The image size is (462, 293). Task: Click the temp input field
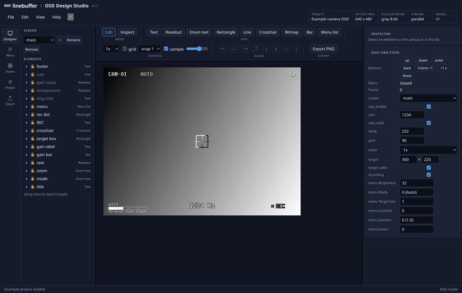pyautogui.click(x=412, y=131)
